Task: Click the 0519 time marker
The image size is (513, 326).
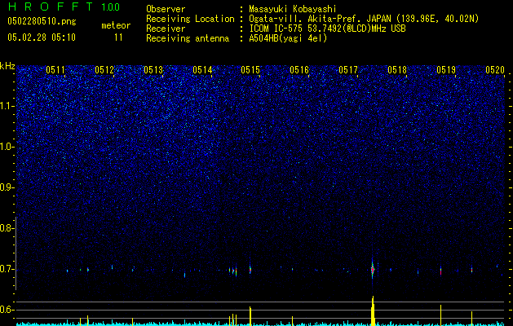Action: tap(446, 70)
